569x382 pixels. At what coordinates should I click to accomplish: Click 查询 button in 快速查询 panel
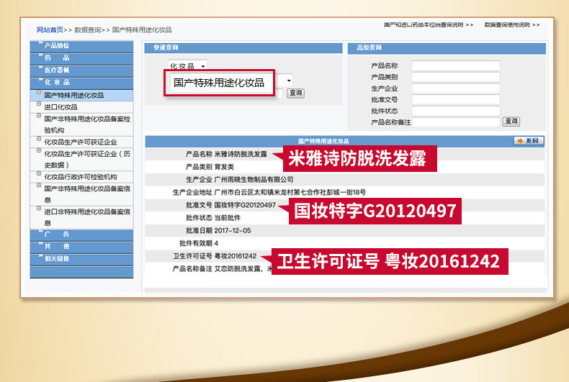click(x=295, y=93)
